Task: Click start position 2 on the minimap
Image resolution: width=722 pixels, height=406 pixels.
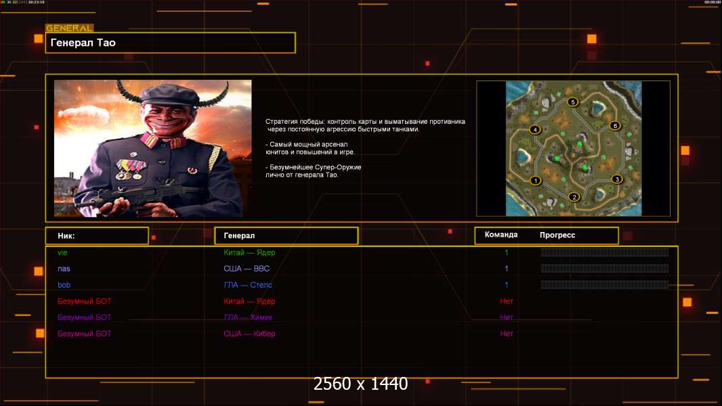Action: [574, 197]
